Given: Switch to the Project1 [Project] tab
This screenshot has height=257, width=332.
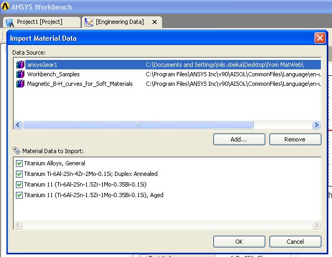Looking at the screenshot, I should (x=42, y=22).
